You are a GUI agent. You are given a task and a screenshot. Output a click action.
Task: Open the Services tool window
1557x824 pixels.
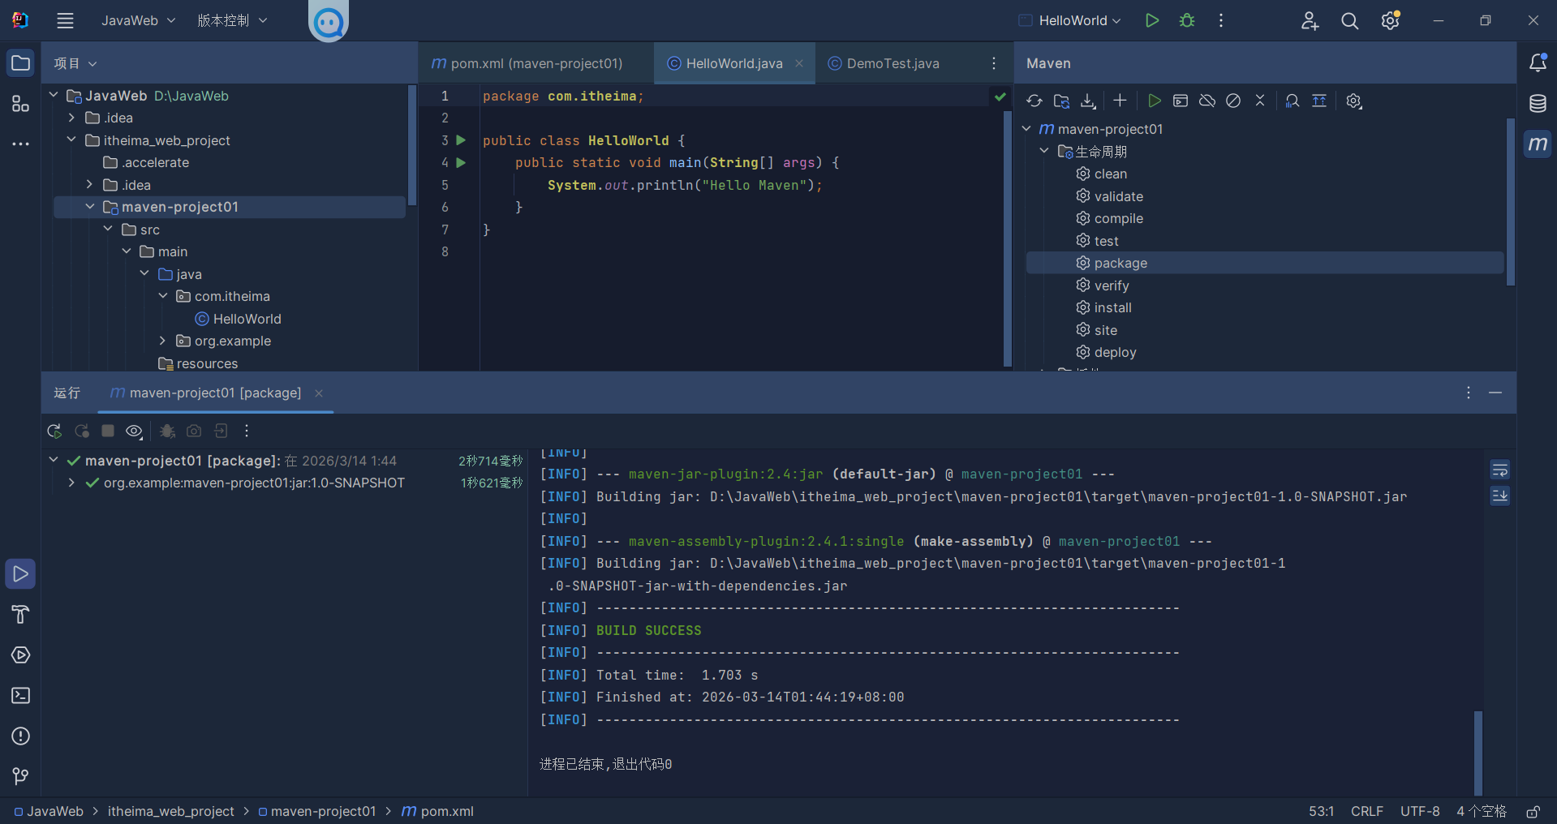20,654
